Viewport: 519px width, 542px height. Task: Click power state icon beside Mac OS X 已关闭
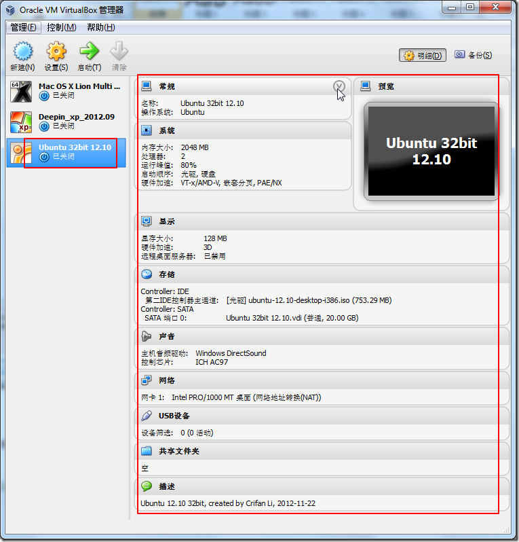pyautogui.click(x=44, y=96)
